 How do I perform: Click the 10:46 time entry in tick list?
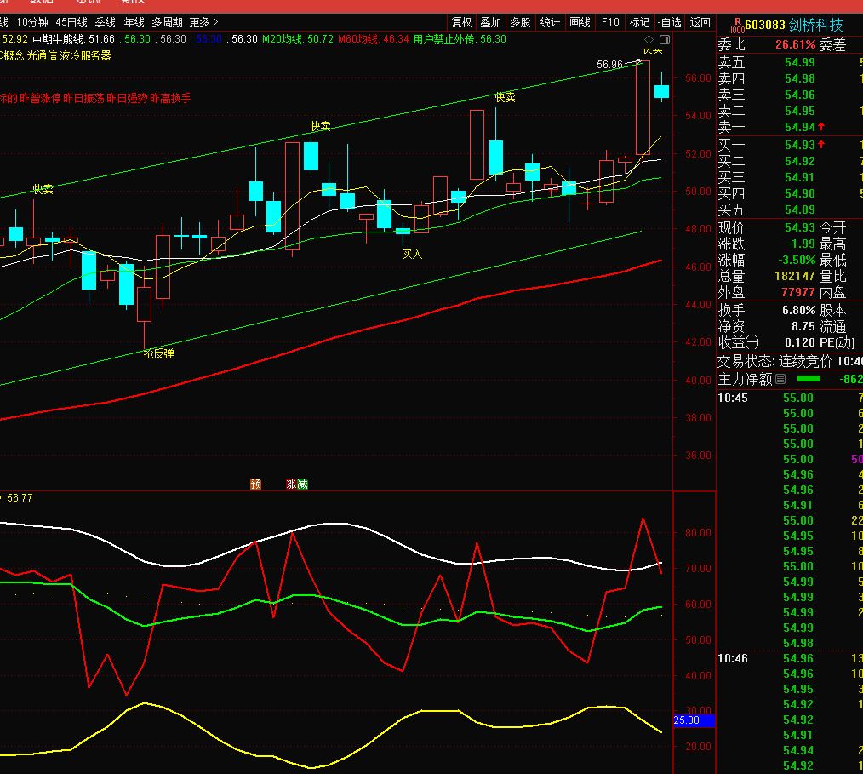[733, 658]
